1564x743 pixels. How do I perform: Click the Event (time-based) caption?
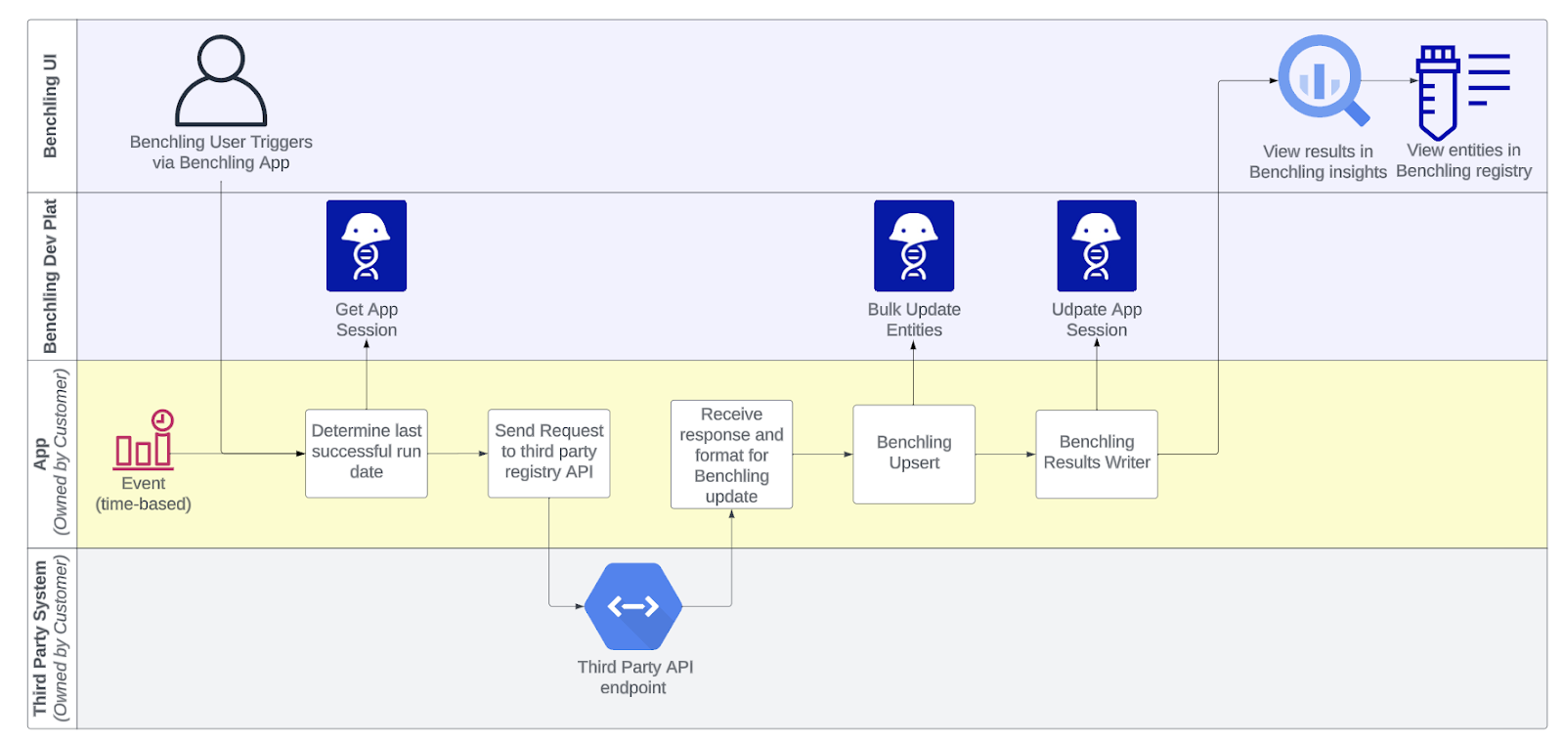coord(144,494)
